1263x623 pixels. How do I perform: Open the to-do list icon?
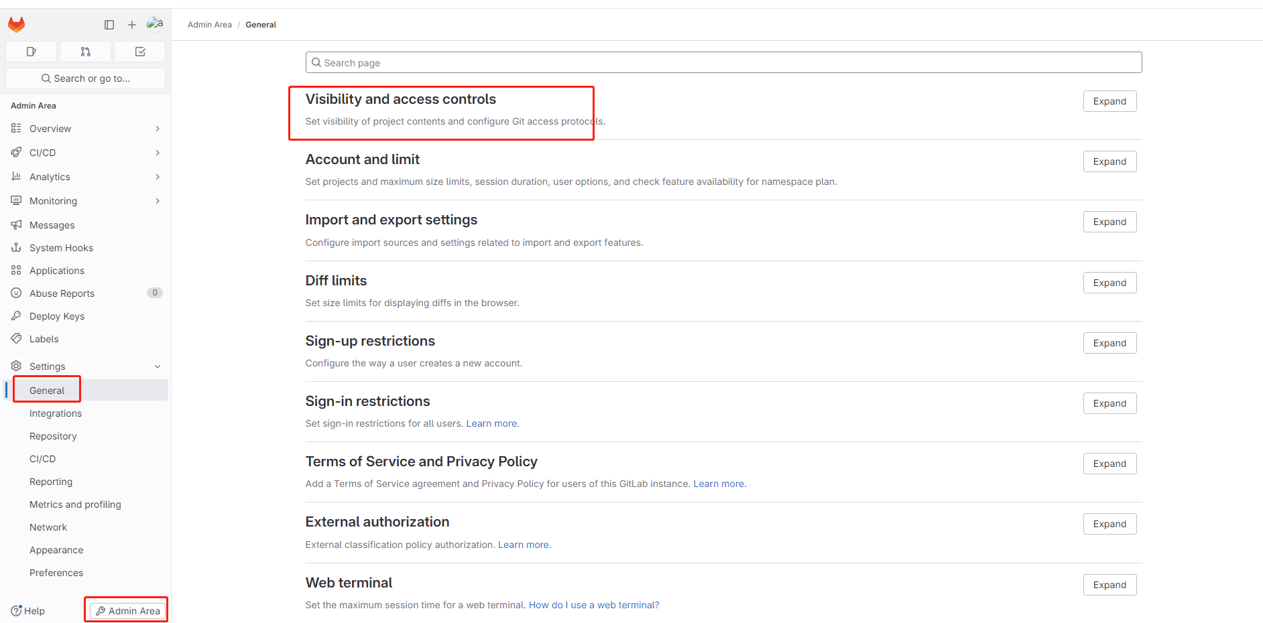140,52
